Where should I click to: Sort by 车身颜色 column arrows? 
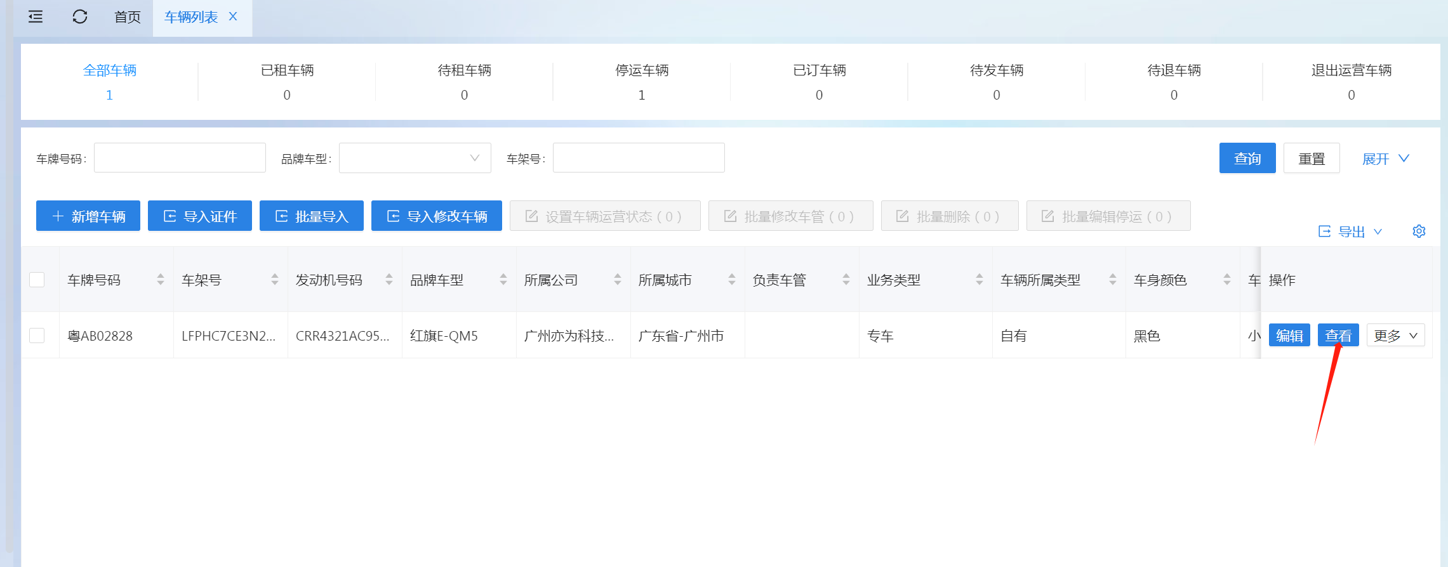[x=1227, y=280]
